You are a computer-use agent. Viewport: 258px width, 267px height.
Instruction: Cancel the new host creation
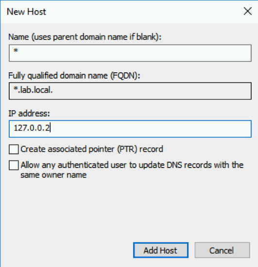point(222,250)
